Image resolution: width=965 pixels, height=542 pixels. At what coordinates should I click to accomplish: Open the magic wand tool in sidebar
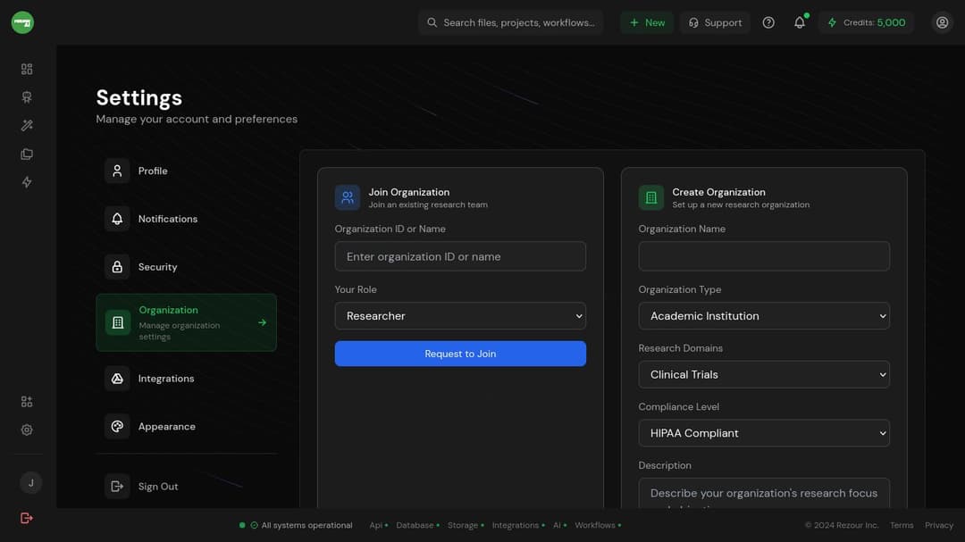click(x=27, y=126)
